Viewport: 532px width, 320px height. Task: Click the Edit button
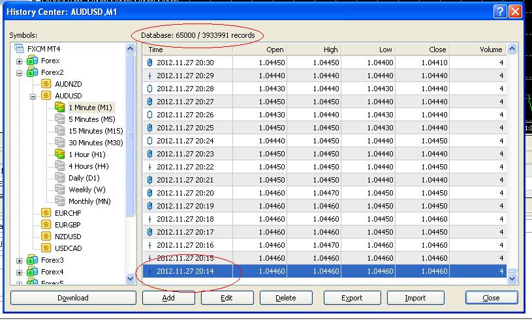227,298
